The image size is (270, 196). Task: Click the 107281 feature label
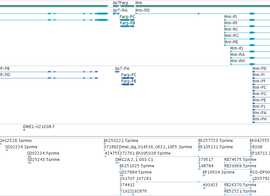[144, 179]
